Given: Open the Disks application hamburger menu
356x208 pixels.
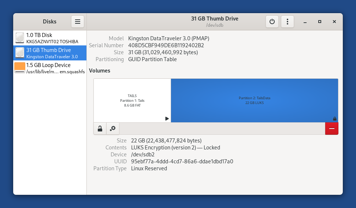Looking at the screenshot, I should (78, 22).
